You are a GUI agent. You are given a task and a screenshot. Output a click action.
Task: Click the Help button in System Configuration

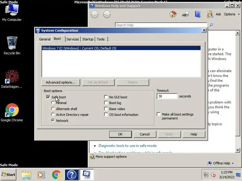point(194,134)
